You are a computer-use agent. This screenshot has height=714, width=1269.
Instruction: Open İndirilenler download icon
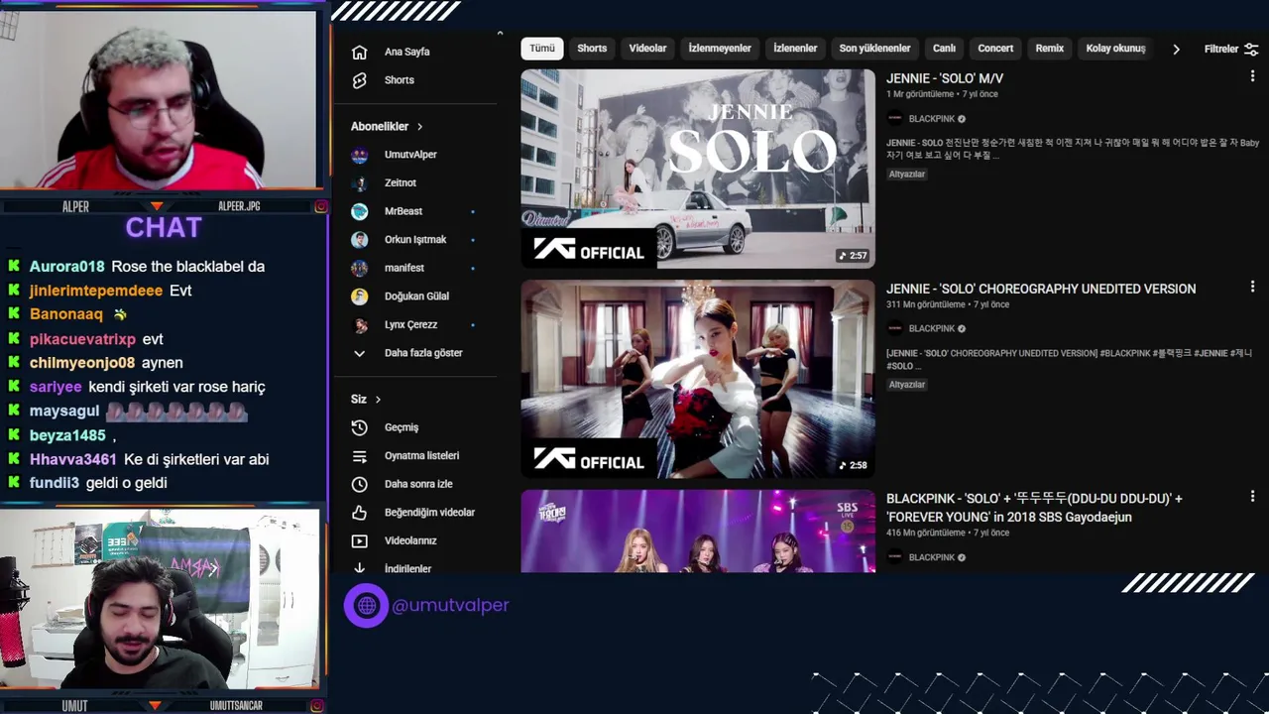coord(360,568)
